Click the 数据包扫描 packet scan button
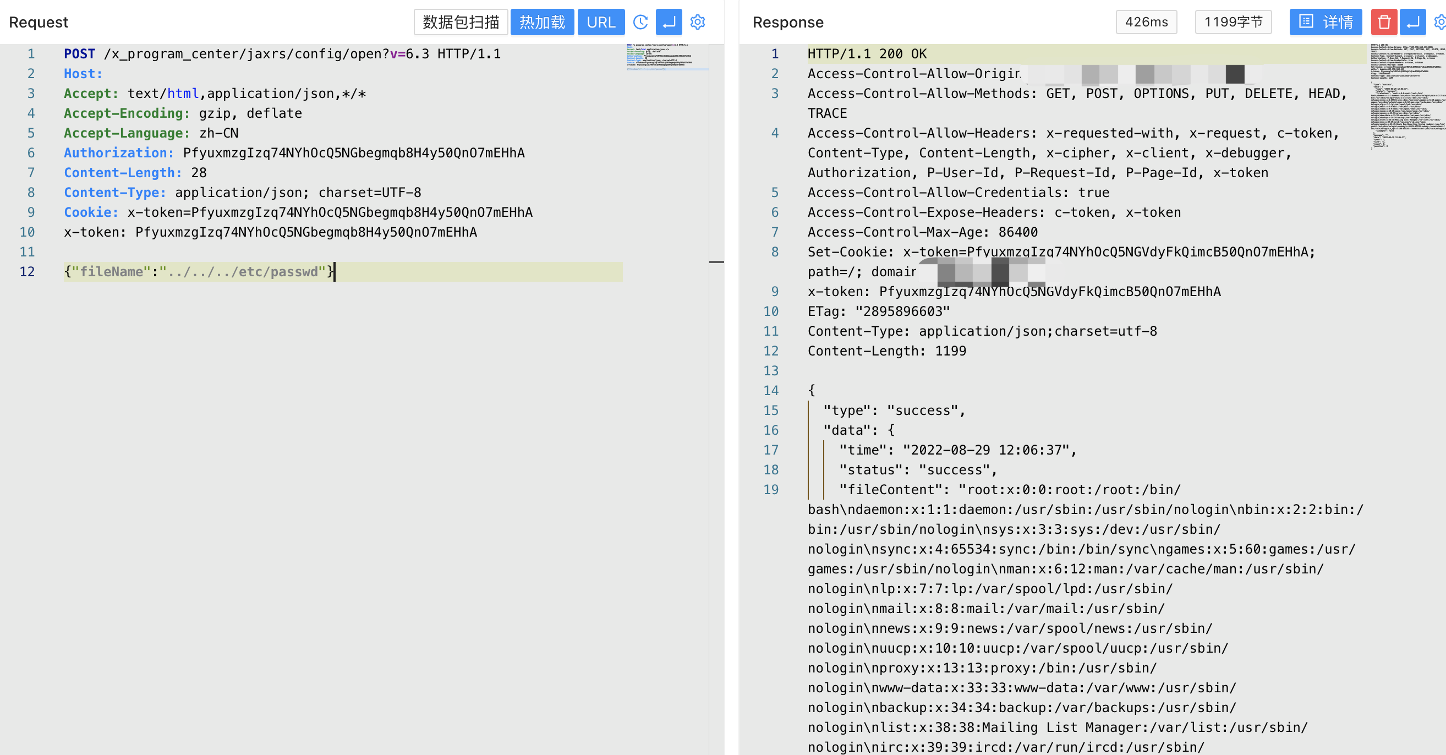Viewport: 1446px width, 755px height. 461,22
